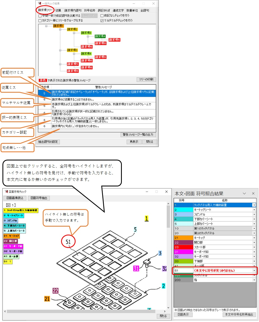Click legend label 21 キートップ
This screenshot has height=322, width=259.
pos(11,236)
